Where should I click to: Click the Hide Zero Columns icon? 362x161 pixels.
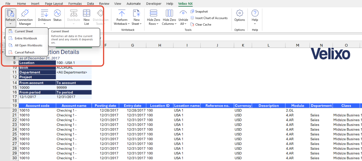point(169,13)
